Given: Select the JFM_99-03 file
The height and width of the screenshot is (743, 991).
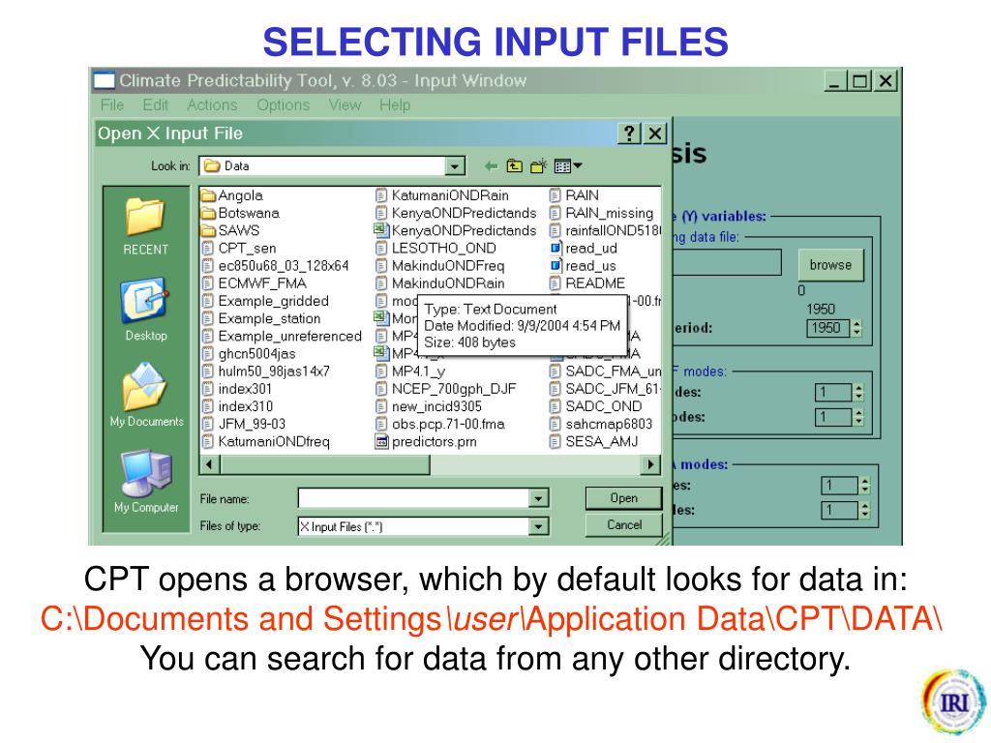Looking at the screenshot, I should [243, 425].
